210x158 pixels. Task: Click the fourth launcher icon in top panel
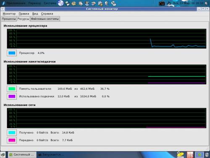(81, 3)
